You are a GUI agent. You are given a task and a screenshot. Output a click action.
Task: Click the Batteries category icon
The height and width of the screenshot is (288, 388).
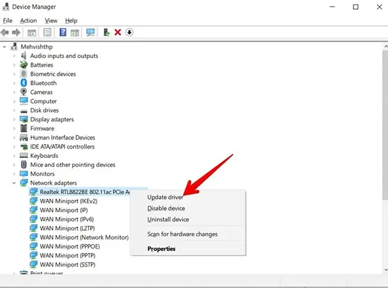(24, 65)
